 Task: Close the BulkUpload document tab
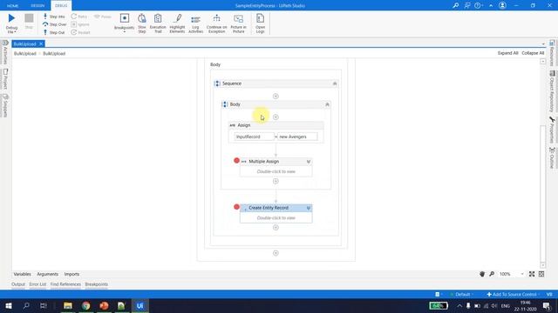click(x=41, y=43)
